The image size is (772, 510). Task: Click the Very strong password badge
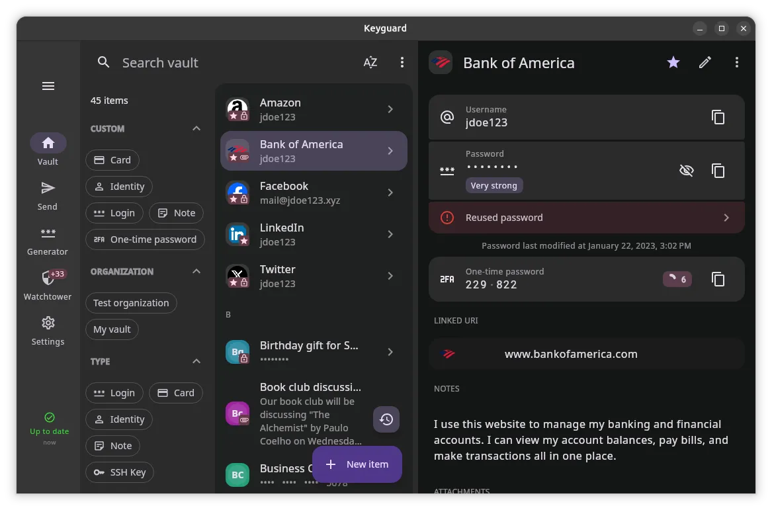pos(493,186)
